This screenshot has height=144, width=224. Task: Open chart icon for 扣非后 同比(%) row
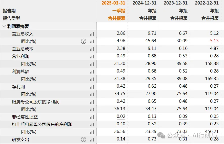92,132
